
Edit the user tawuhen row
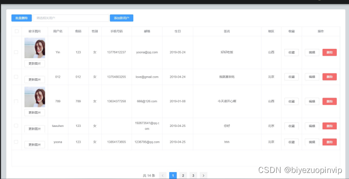coord(312,126)
